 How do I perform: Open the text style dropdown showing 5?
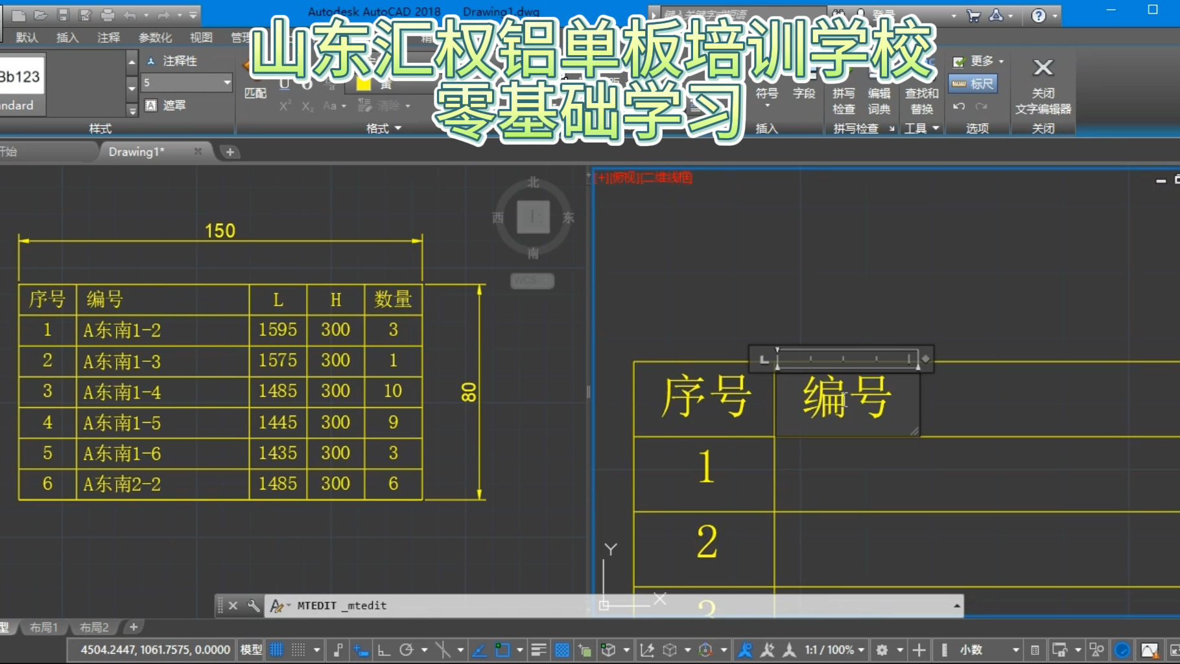(186, 82)
